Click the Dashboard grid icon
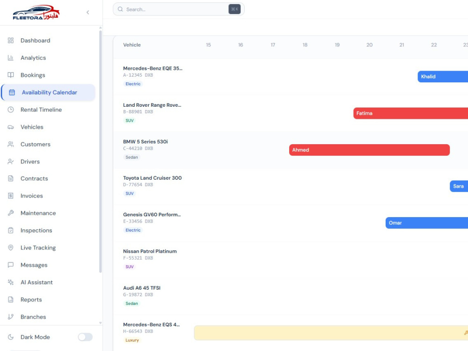 pos(11,40)
